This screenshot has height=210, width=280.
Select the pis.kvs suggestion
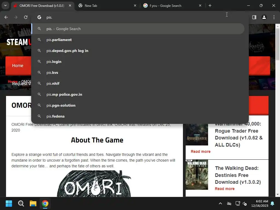(x=138, y=72)
